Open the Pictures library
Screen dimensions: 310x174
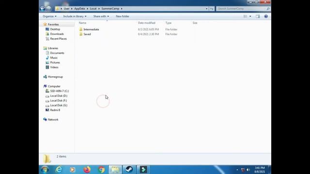(55, 62)
